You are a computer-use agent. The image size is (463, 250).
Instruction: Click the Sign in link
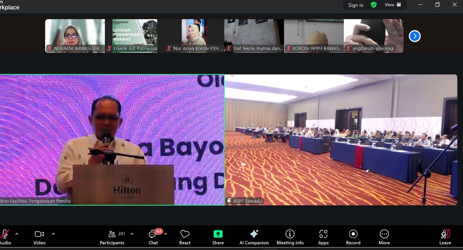tap(356, 5)
